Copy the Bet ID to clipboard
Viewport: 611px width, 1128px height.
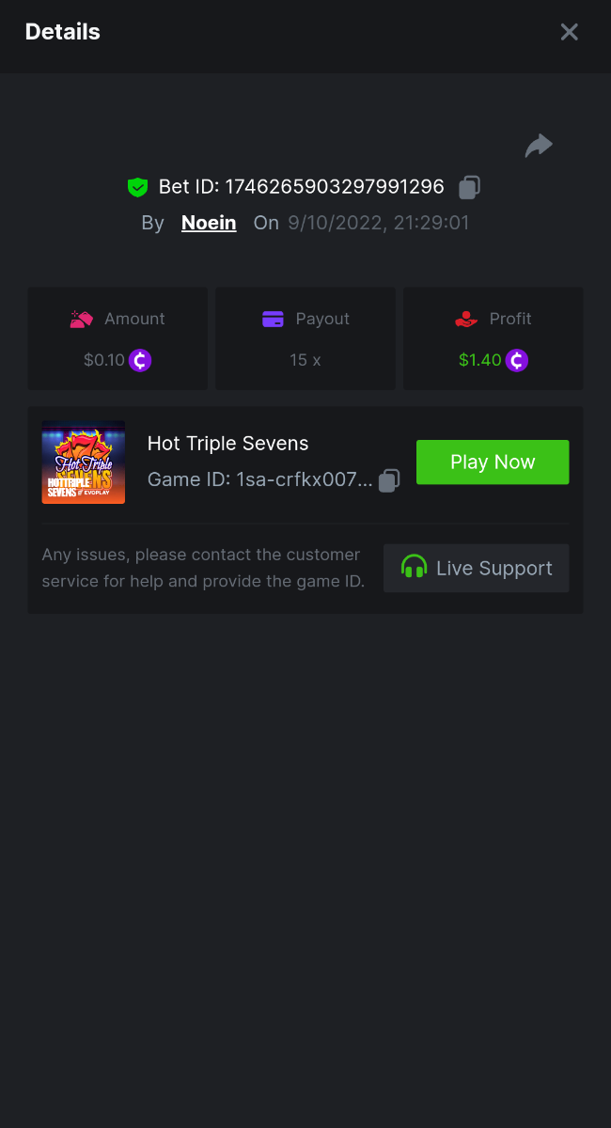[469, 187]
